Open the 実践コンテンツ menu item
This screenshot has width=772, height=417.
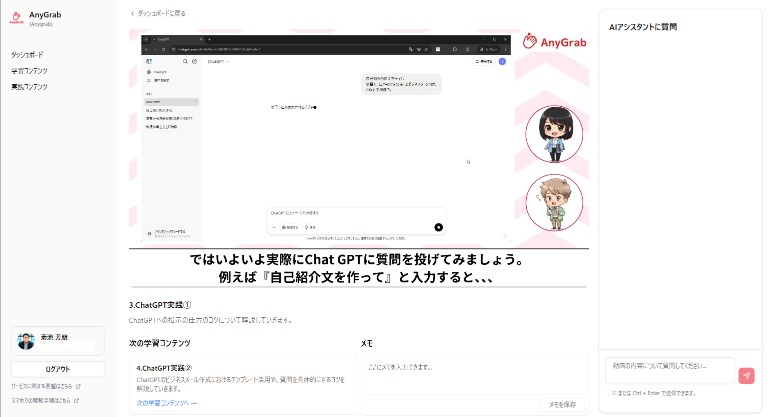(29, 87)
